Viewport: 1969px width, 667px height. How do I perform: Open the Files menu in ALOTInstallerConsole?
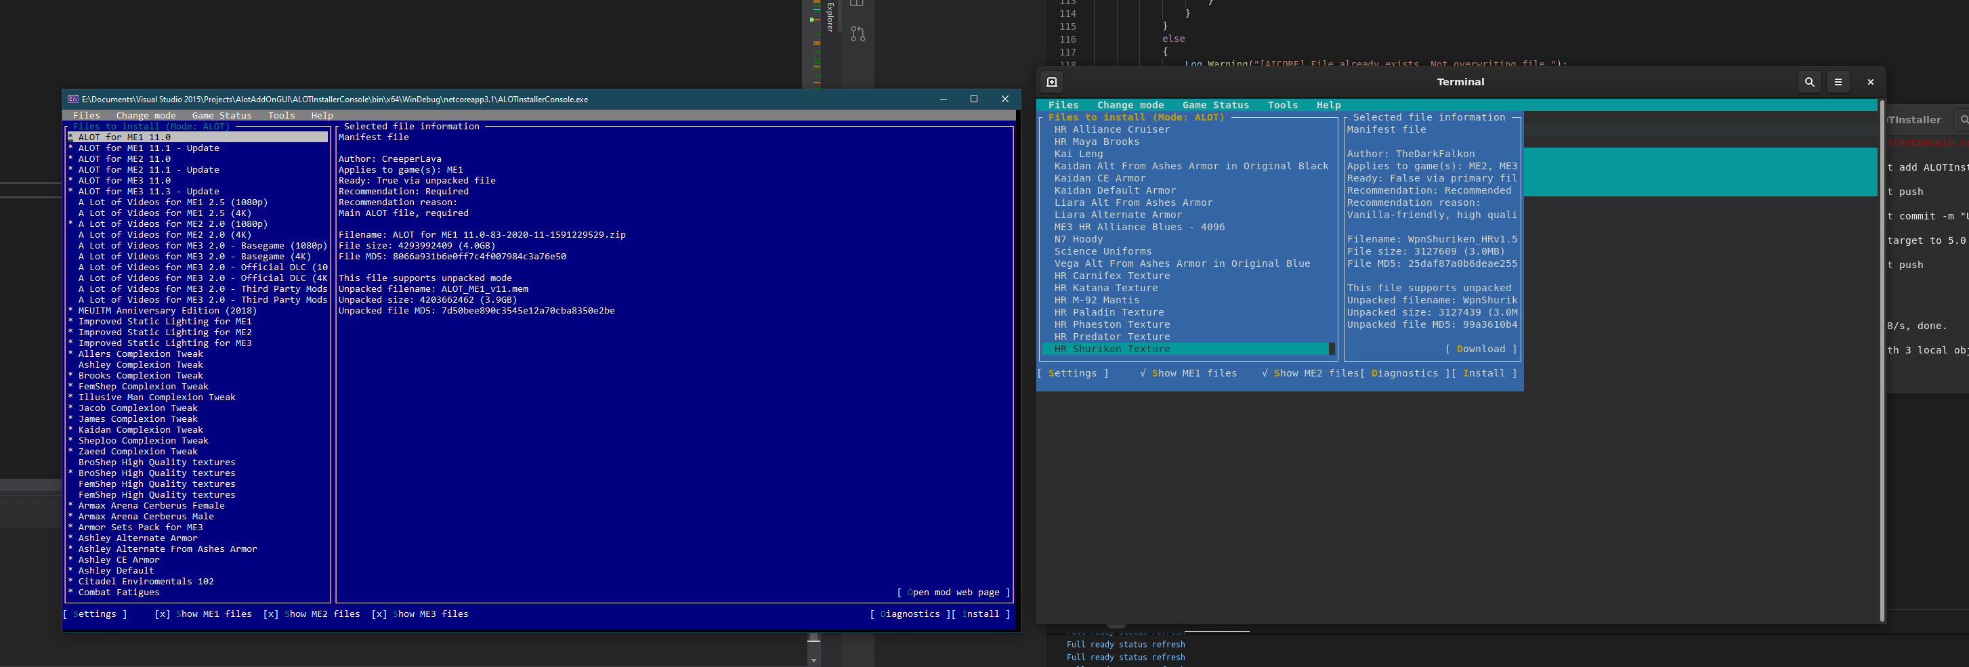[87, 114]
